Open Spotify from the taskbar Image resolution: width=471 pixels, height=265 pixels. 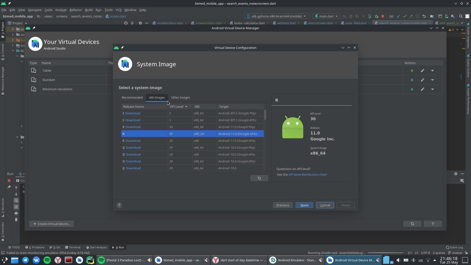(47, 260)
